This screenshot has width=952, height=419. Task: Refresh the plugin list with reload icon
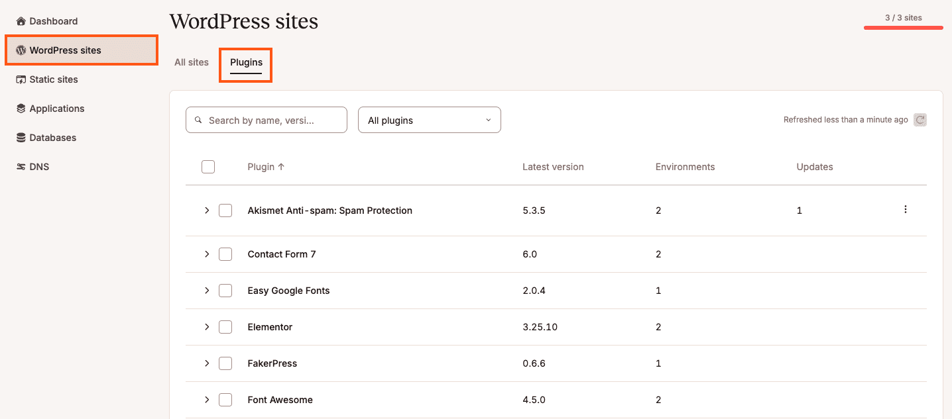[920, 120]
